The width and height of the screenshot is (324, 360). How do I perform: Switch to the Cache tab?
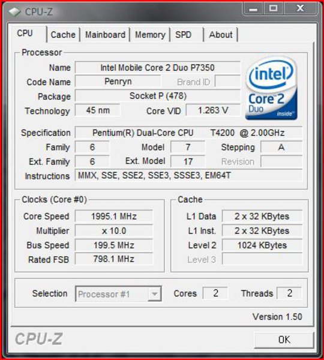pos(63,35)
